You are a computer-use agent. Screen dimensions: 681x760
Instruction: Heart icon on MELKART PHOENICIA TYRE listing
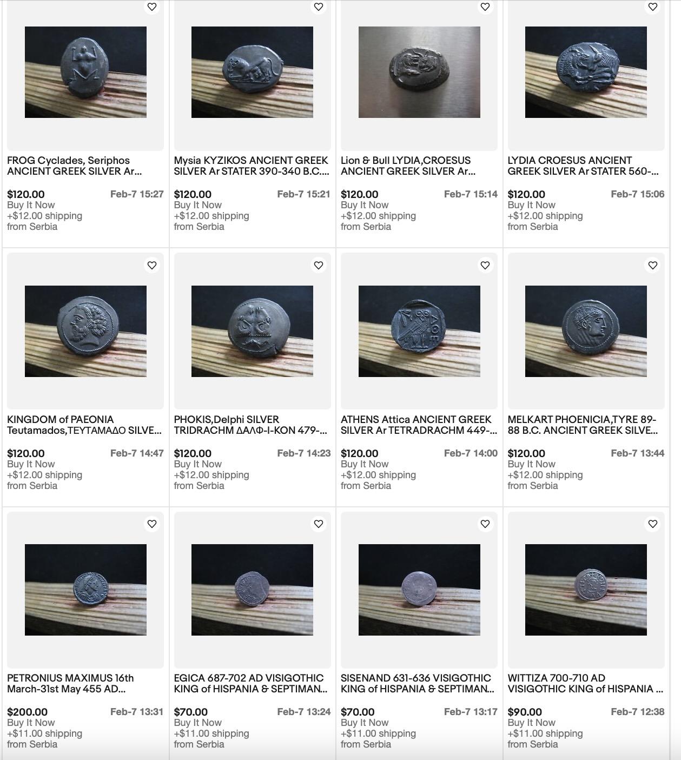(x=653, y=266)
